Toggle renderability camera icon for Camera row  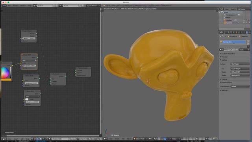(x=249, y=20)
